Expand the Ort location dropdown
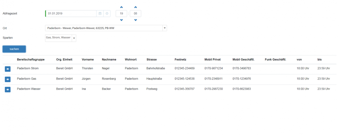This screenshot has height=135, width=339. [x=165, y=28]
